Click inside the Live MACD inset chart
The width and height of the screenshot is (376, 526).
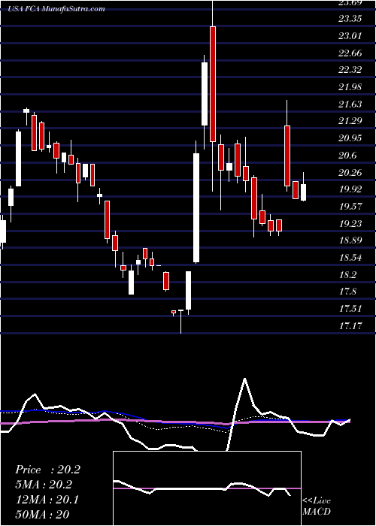point(207,488)
